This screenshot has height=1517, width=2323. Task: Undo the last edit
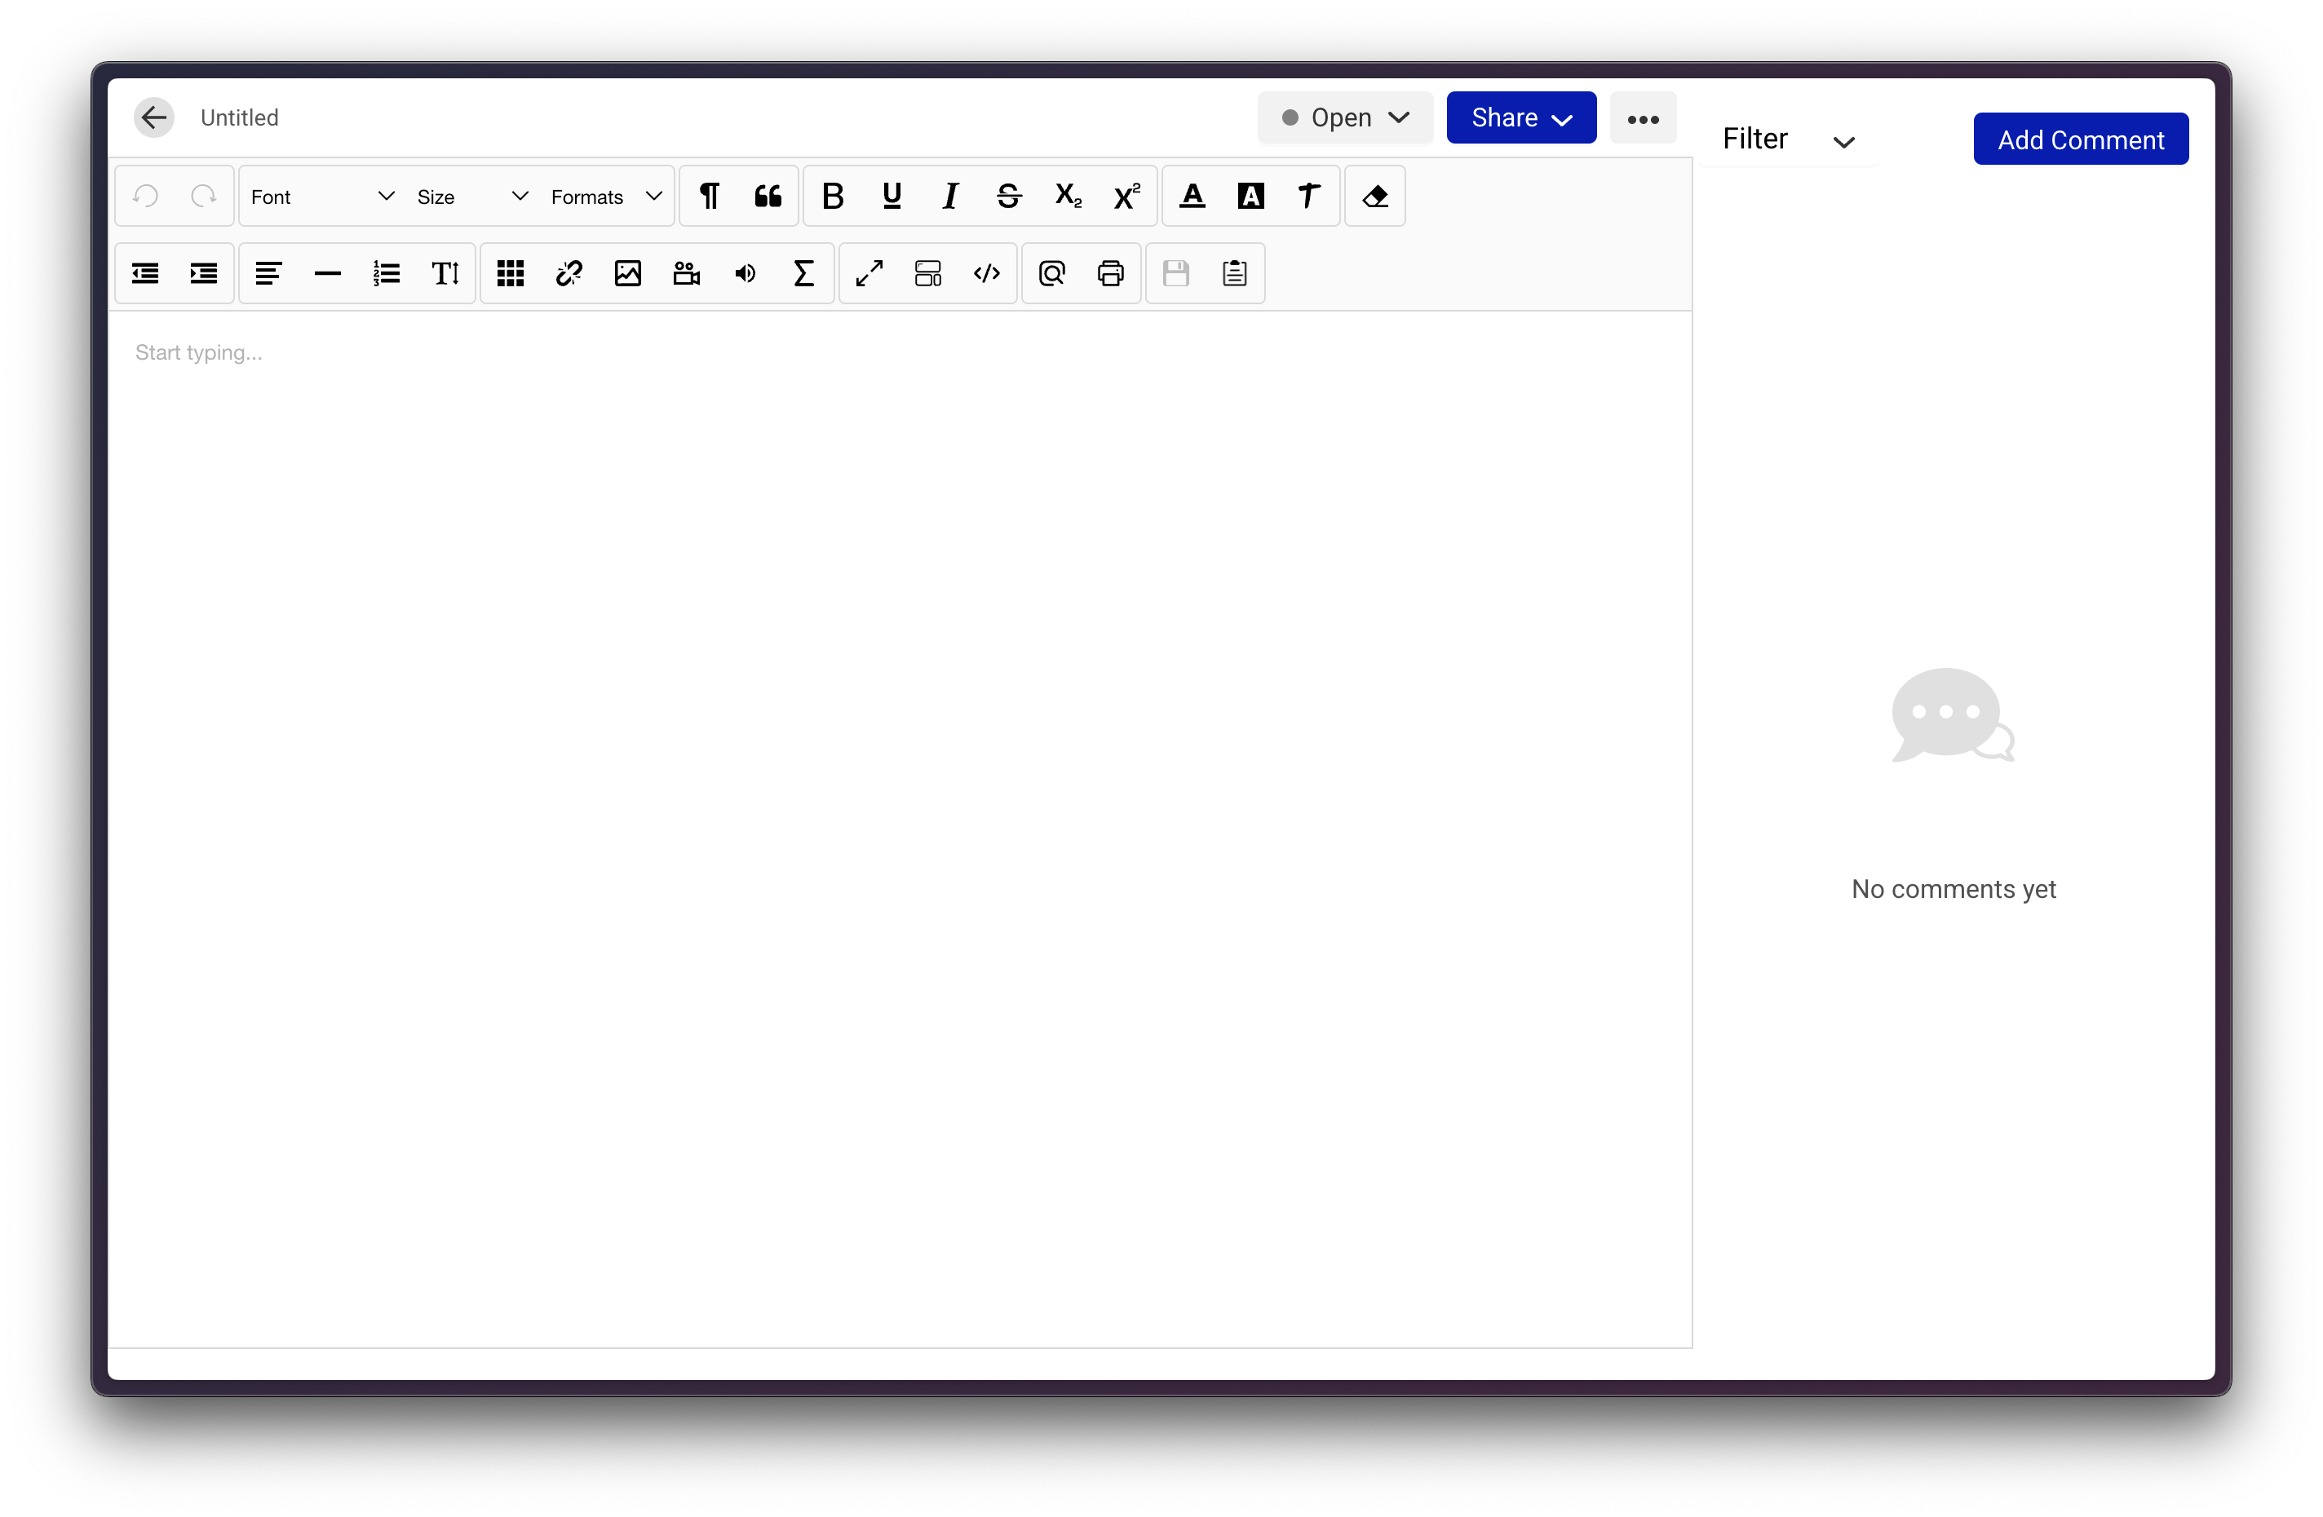[146, 197]
